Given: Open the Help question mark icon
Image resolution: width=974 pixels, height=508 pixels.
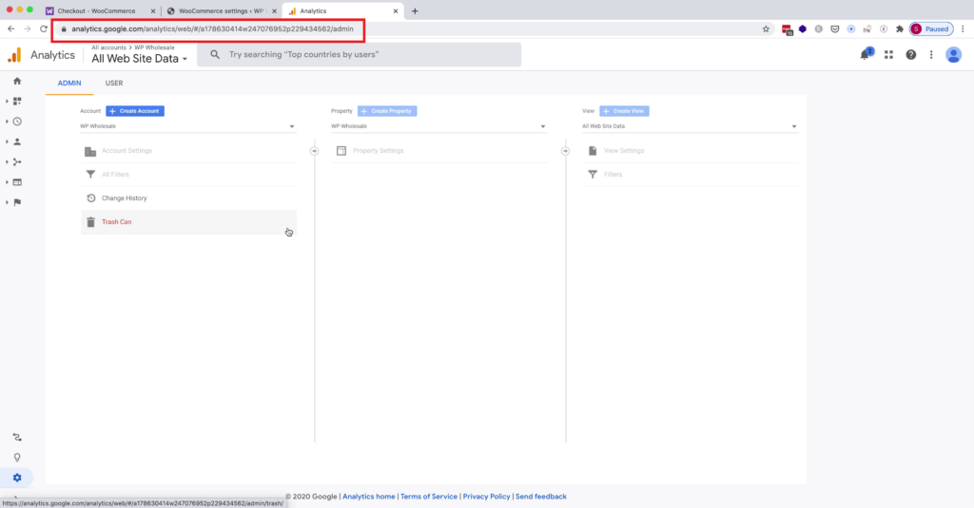Looking at the screenshot, I should point(910,54).
